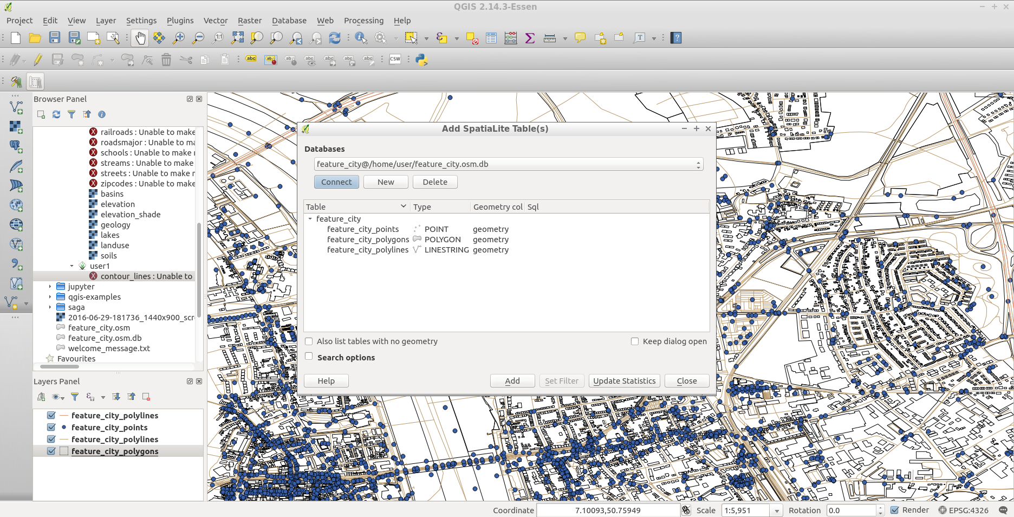Open the Layer menu

pyautogui.click(x=106, y=21)
